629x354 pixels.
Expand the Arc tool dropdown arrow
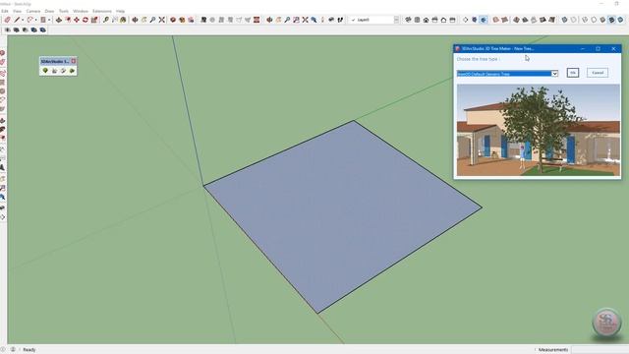pos(35,20)
